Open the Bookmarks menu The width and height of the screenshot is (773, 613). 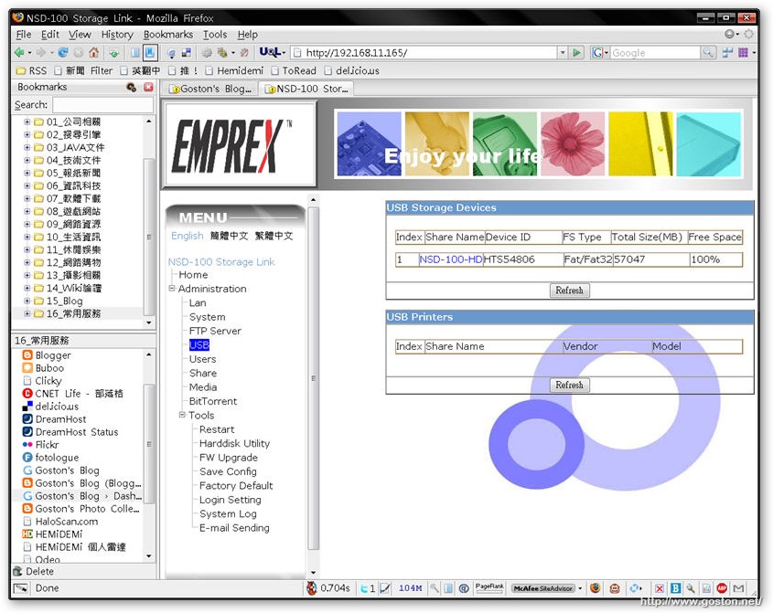coord(168,35)
